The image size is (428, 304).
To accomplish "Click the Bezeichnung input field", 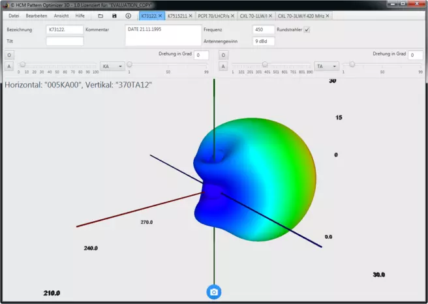I will [x=65, y=29].
